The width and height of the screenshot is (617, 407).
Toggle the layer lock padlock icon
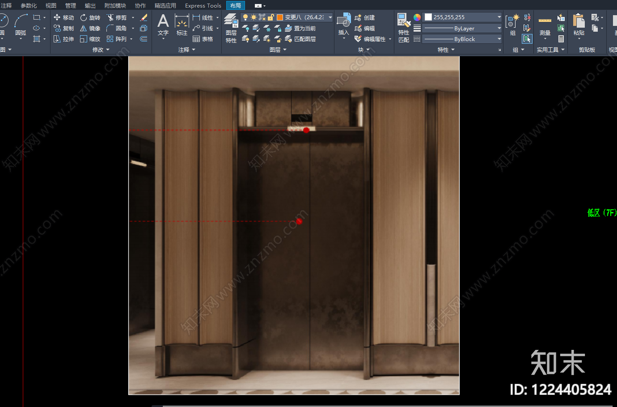click(x=270, y=17)
